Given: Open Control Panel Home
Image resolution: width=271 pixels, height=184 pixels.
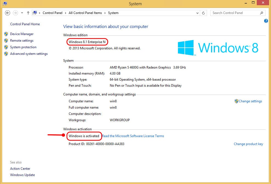Looking at the screenshot, I should (x=25, y=24).
